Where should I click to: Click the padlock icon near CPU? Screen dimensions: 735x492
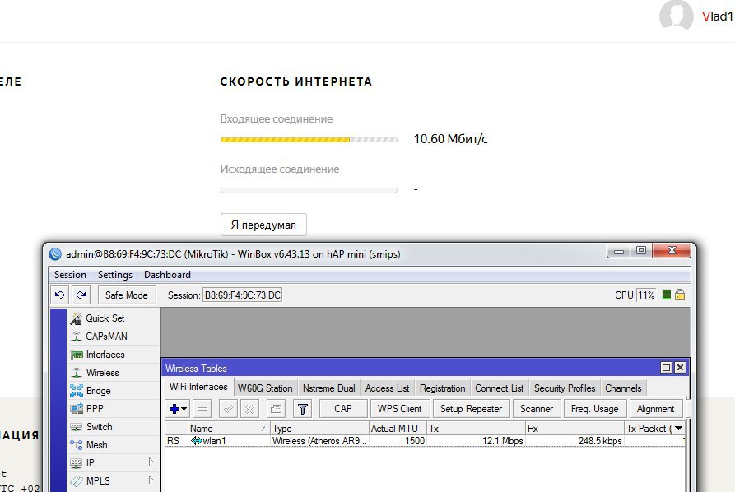point(680,295)
